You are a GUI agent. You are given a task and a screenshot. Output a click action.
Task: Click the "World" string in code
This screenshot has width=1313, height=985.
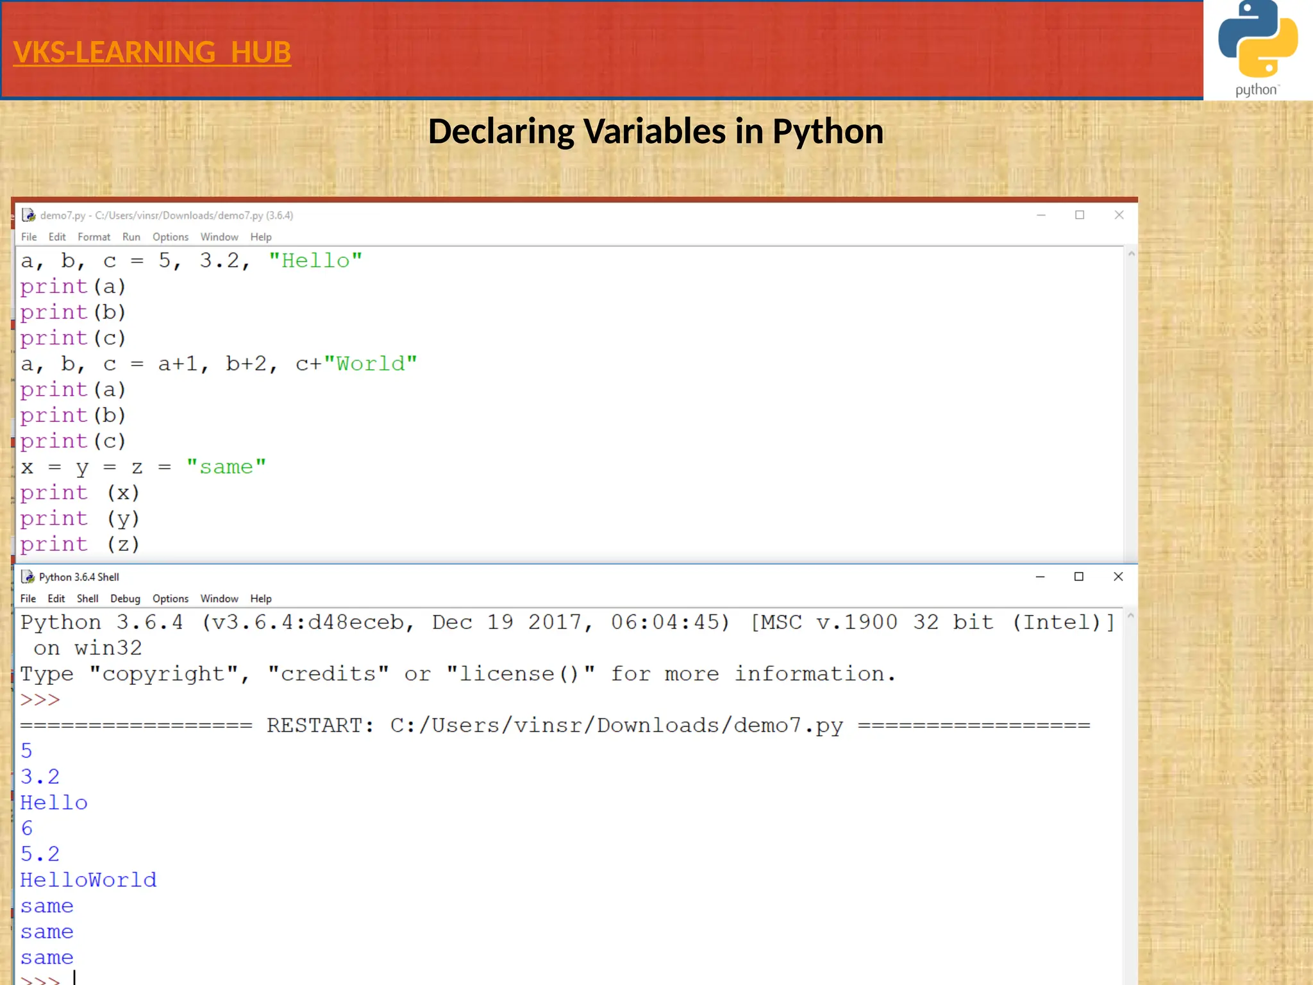[371, 364]
